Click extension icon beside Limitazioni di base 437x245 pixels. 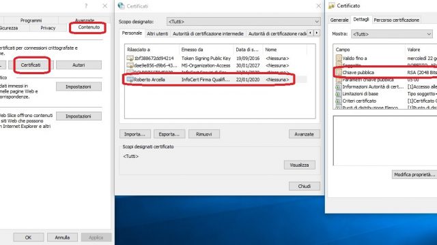point(339,94)
